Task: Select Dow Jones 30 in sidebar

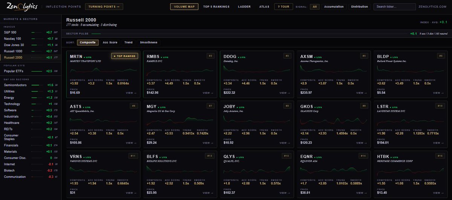Action: [x=30, y=45]
